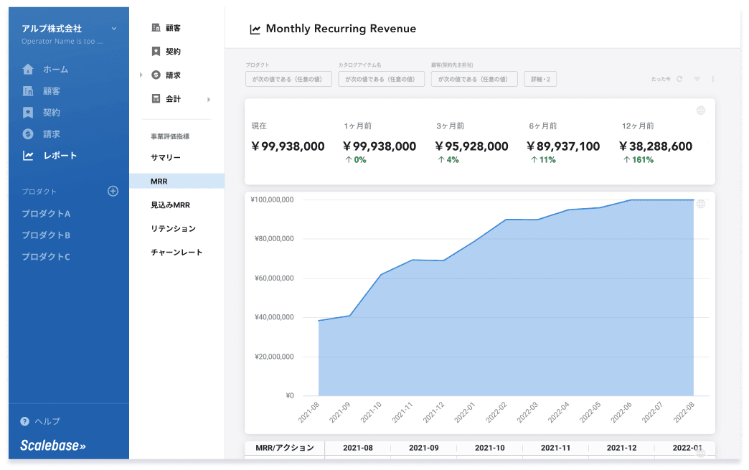Open the カタログアイテム名 filter dropdown
Image resolution: width=749 pixels, height=470 pixels.
(x=381, y=79)
